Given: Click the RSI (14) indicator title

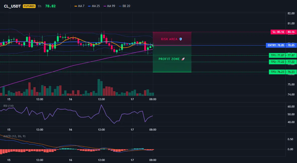Looking at the screenshot, I should [8, 106].
